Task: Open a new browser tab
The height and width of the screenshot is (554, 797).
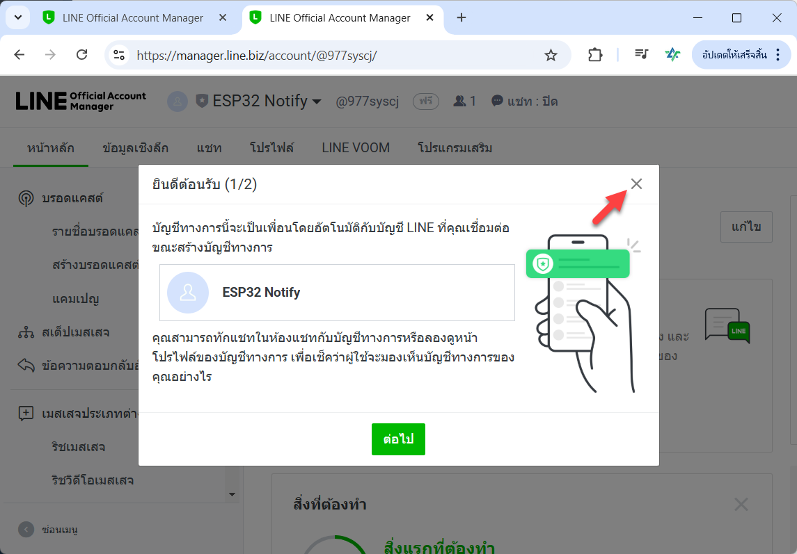Action: tap(461, 18)
